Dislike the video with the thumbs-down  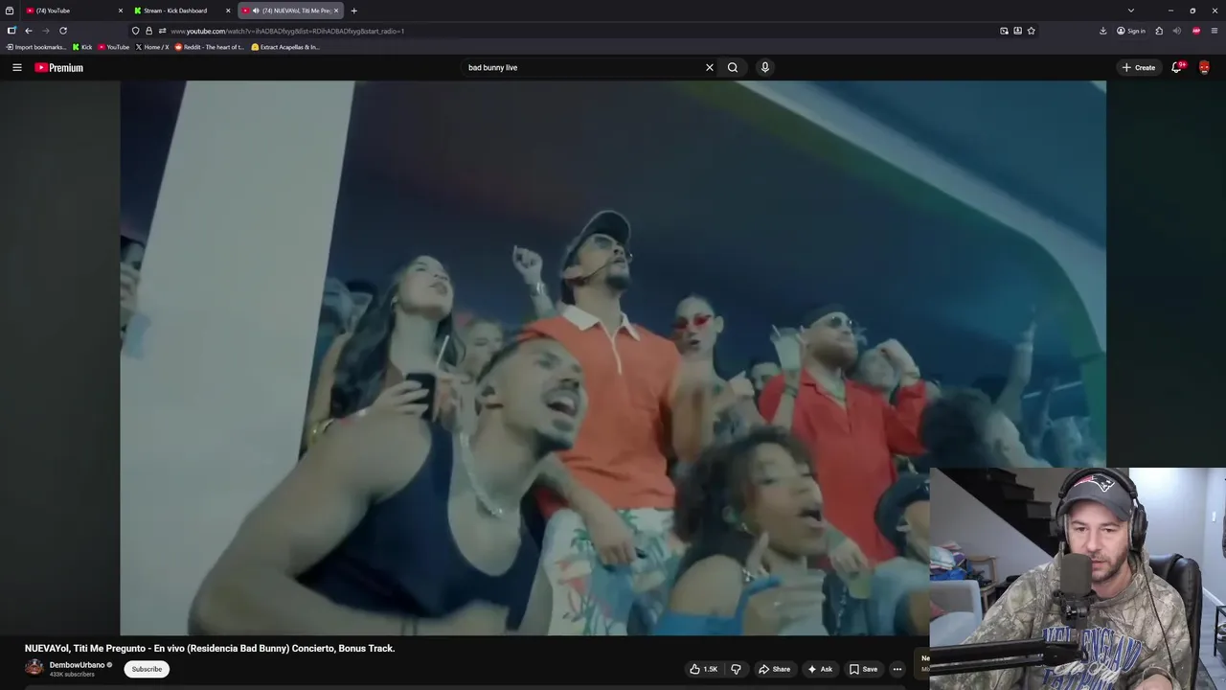click(x=736, y=669)
